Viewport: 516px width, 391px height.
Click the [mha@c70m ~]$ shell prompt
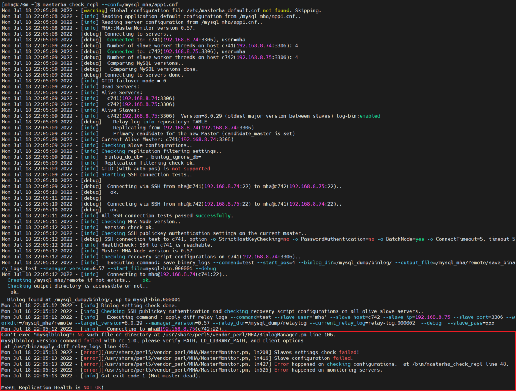(21, 4)
